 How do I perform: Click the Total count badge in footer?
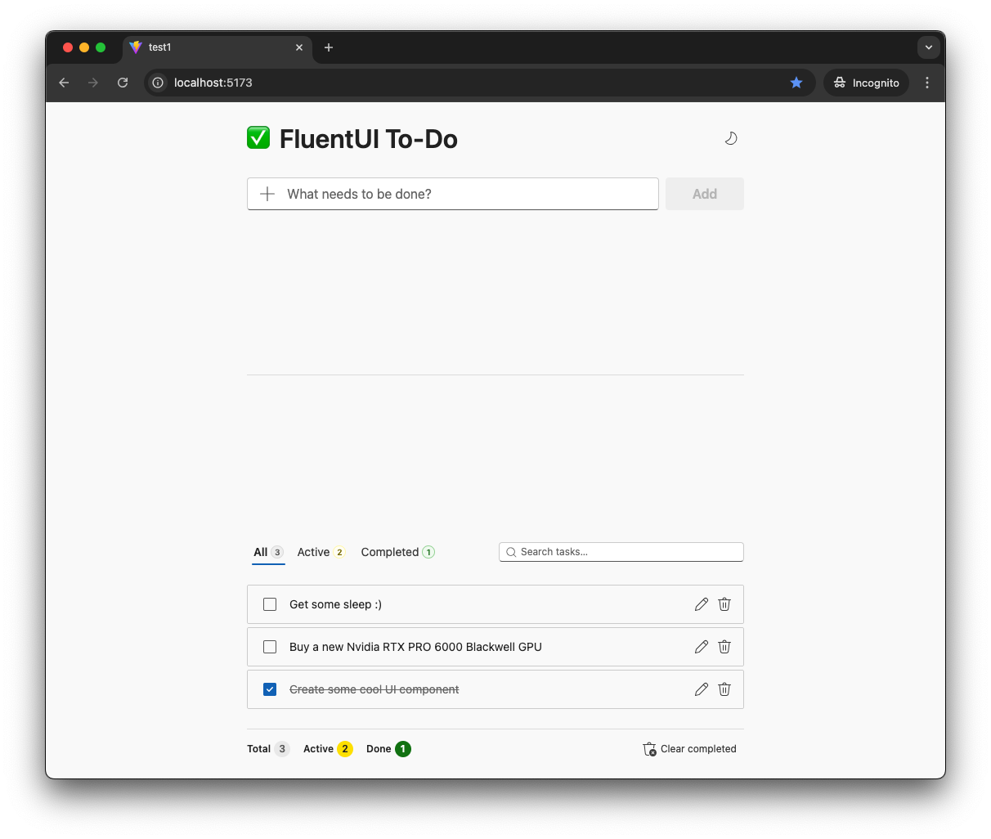tap(282, 749)
